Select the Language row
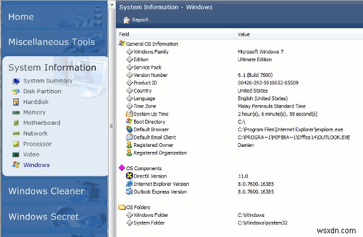 (x=240, y=98)
